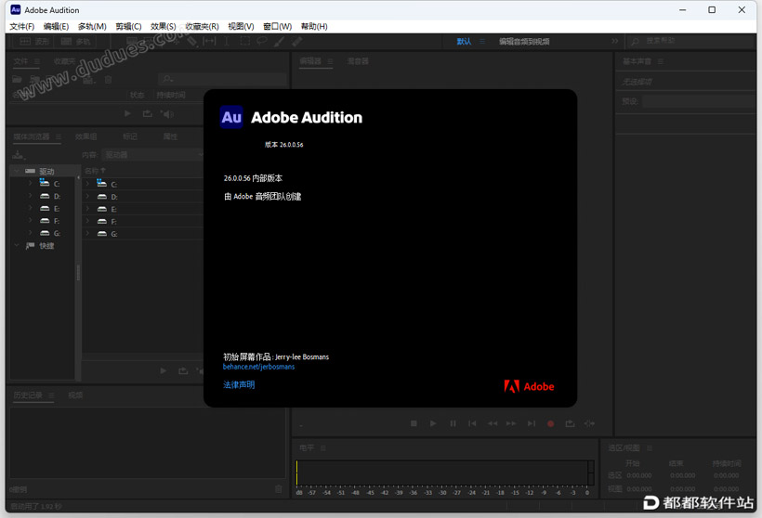Select the Time Selection I-beam tool

227,41
